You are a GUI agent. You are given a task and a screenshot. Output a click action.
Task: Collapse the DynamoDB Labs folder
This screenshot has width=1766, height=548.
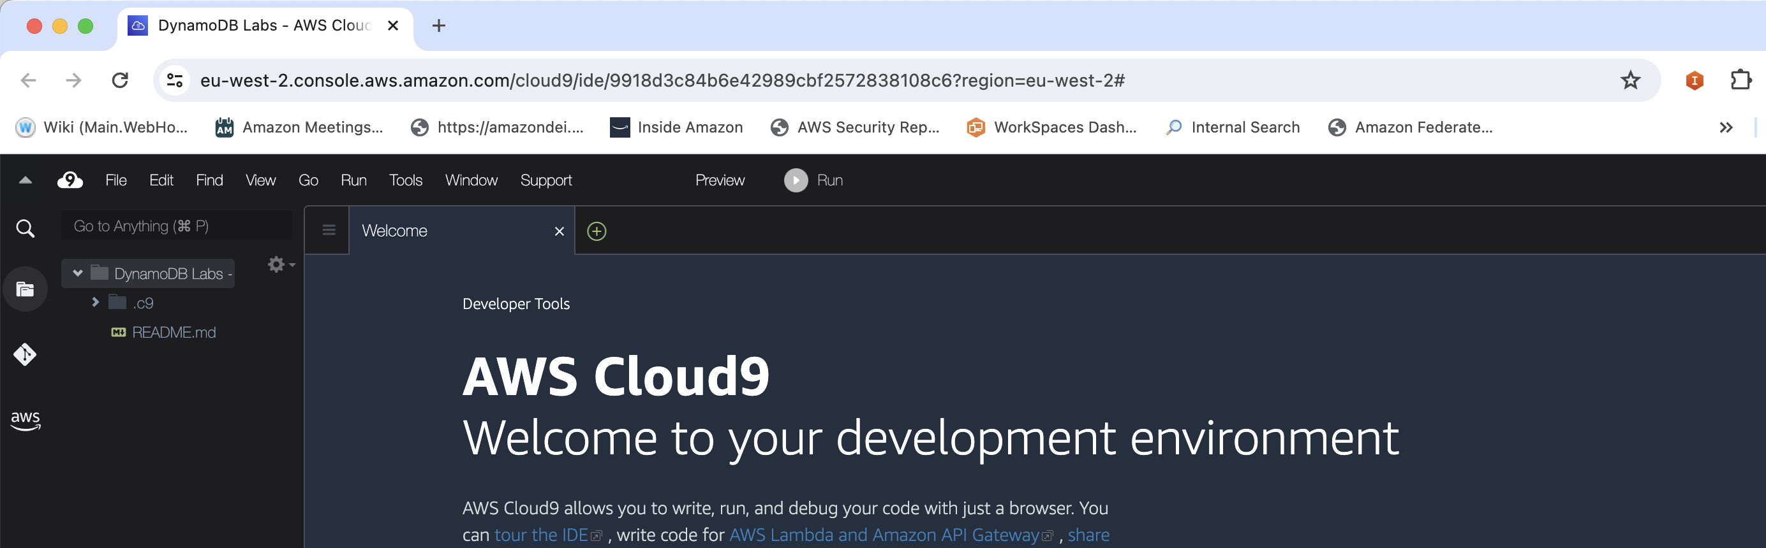[77, 273]
